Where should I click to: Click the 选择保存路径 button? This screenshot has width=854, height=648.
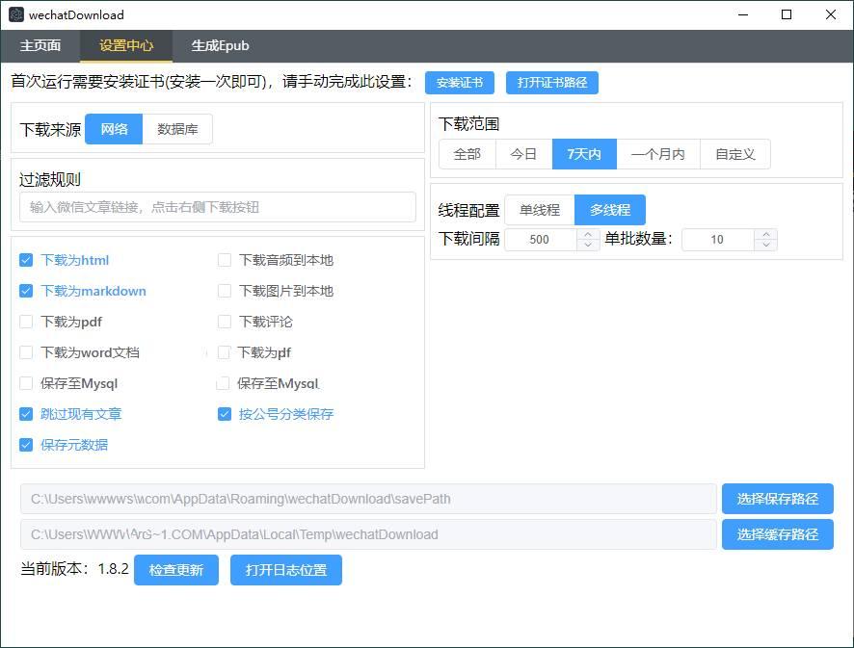pos(777,499)
